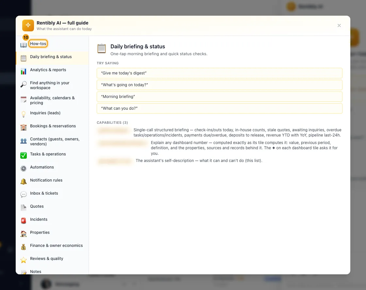Click the Single-call structured briefing description
Screen dimensions: 366x290
point(237,133)
